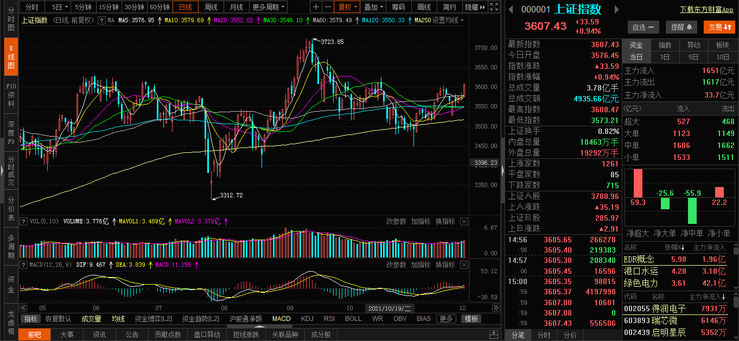Switch indicator to KDJ
The image size is (739, 341).
(x=307, y=319)
